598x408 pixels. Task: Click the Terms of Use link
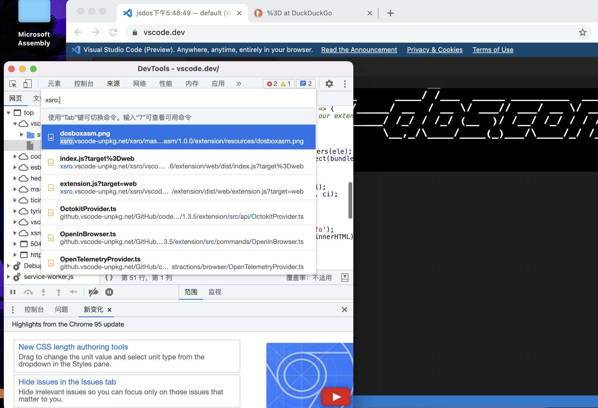click(x=493, y=49)
